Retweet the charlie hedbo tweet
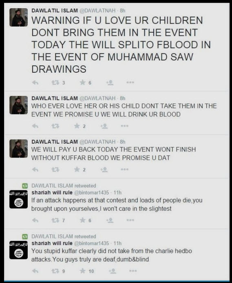The width and height of the screenshot is (232, 283). (x=55, y=271)
